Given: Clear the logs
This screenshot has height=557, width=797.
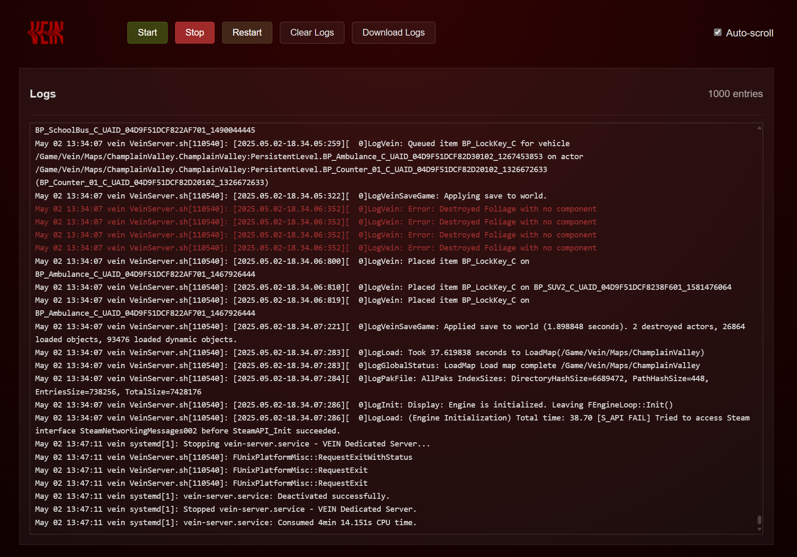Looking at the screenshot, I should point(312,33).
